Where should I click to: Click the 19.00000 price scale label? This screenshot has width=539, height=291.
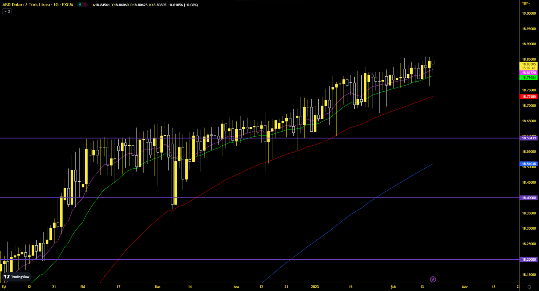(x=529, y=14)
